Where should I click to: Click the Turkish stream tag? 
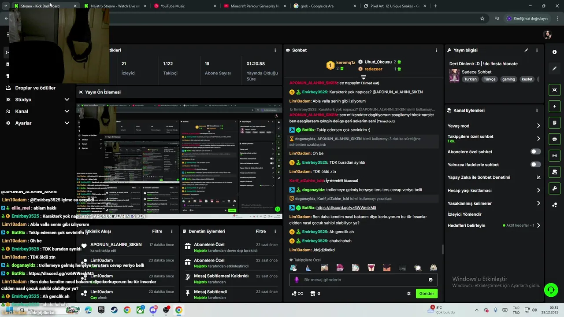(x=470, y=79)
